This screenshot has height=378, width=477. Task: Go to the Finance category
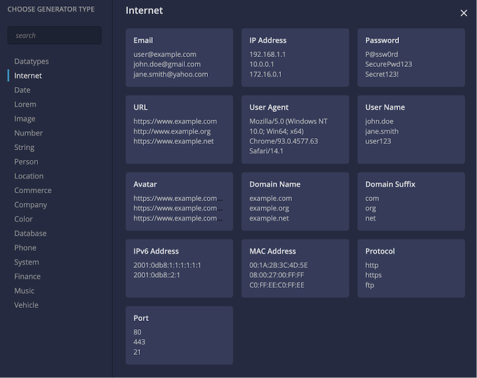tap(28, 276)
